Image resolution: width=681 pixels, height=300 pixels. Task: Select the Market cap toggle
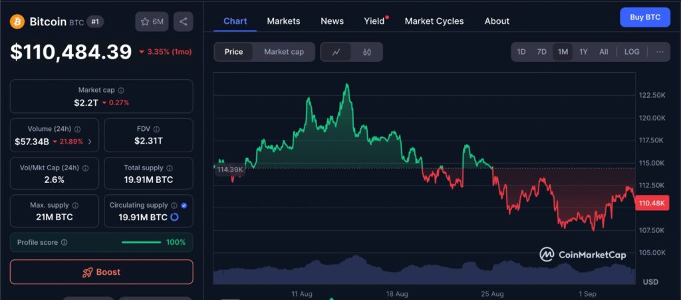coord(283,52)
